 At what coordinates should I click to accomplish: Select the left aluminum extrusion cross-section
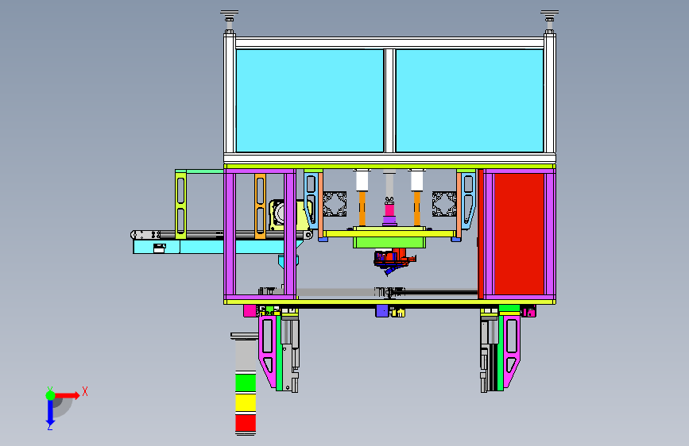coord(335,204)
